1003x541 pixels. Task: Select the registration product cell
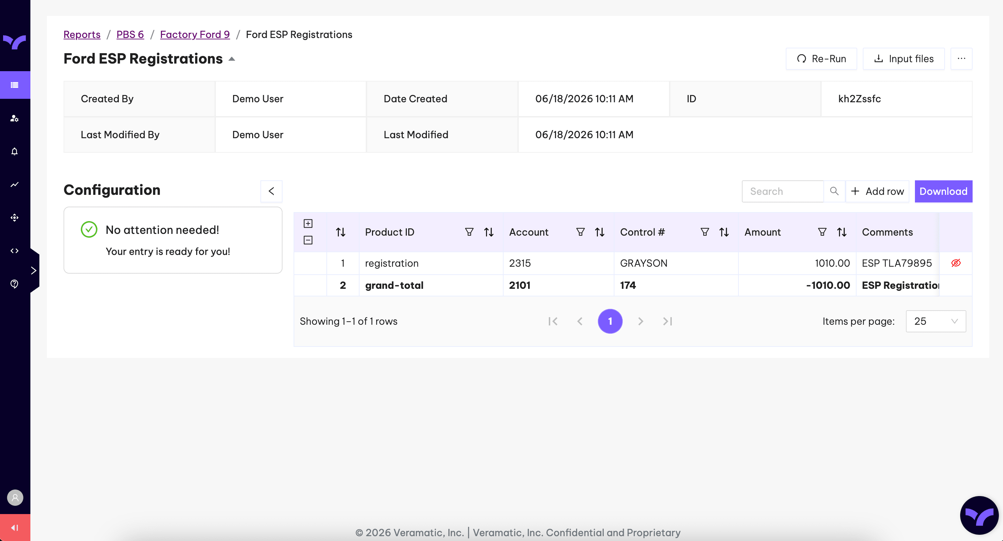[431, 263]
